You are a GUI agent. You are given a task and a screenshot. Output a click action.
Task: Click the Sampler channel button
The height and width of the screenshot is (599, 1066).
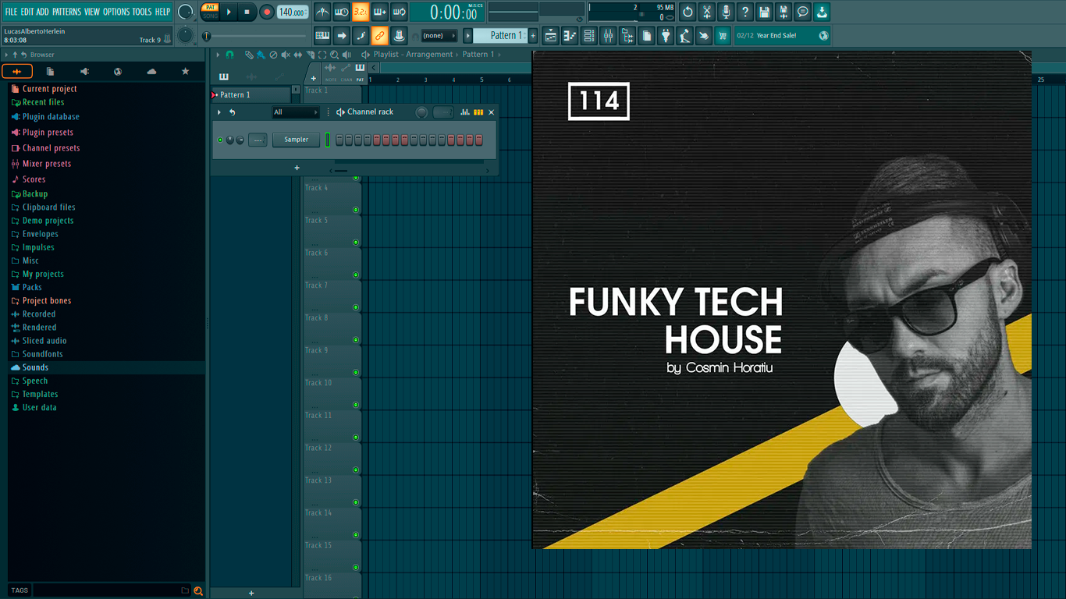coord(296,140)
